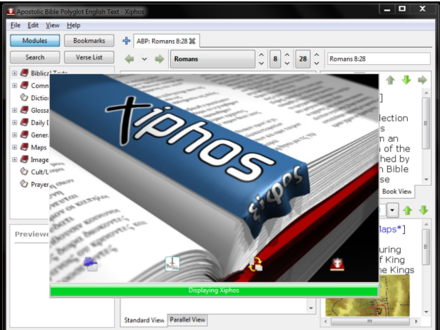Switch to the Book View tab

(397, 191)
